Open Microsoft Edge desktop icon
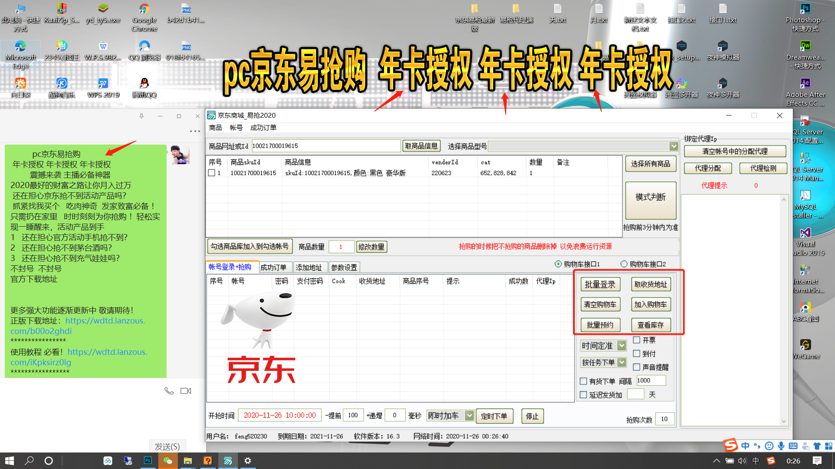 [20, 55]
